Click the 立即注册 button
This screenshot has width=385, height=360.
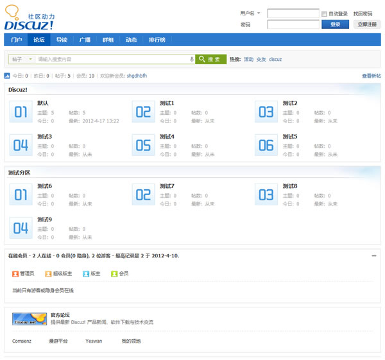[367, 24]
